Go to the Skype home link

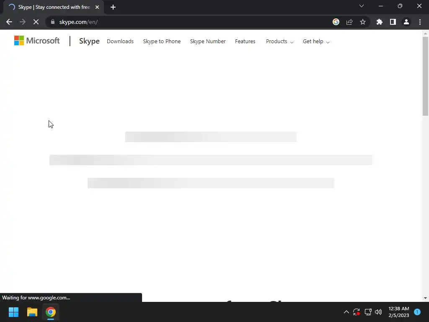click(x=89, y=41)
